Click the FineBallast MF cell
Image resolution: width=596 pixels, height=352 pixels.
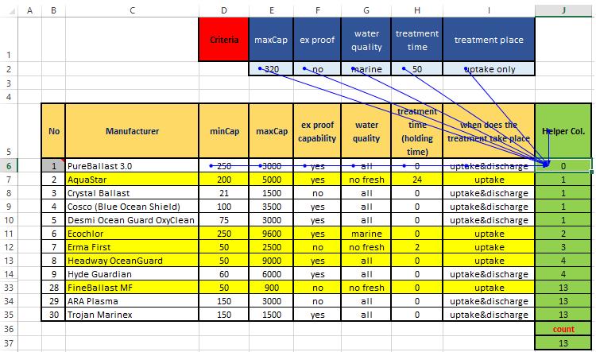[x=132, y=288]
